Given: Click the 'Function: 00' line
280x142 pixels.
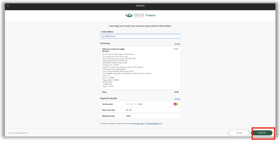Looking at the screenshot, I should [107, 84].
